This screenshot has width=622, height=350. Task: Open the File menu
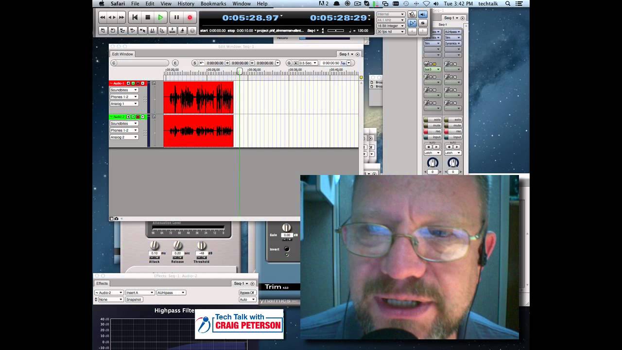click(135, 3)
